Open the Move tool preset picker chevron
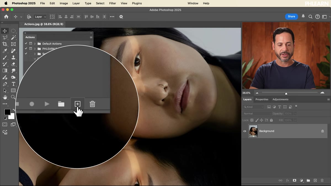The height and width of the screenshot is (186, 331). [x=21, y=17]
